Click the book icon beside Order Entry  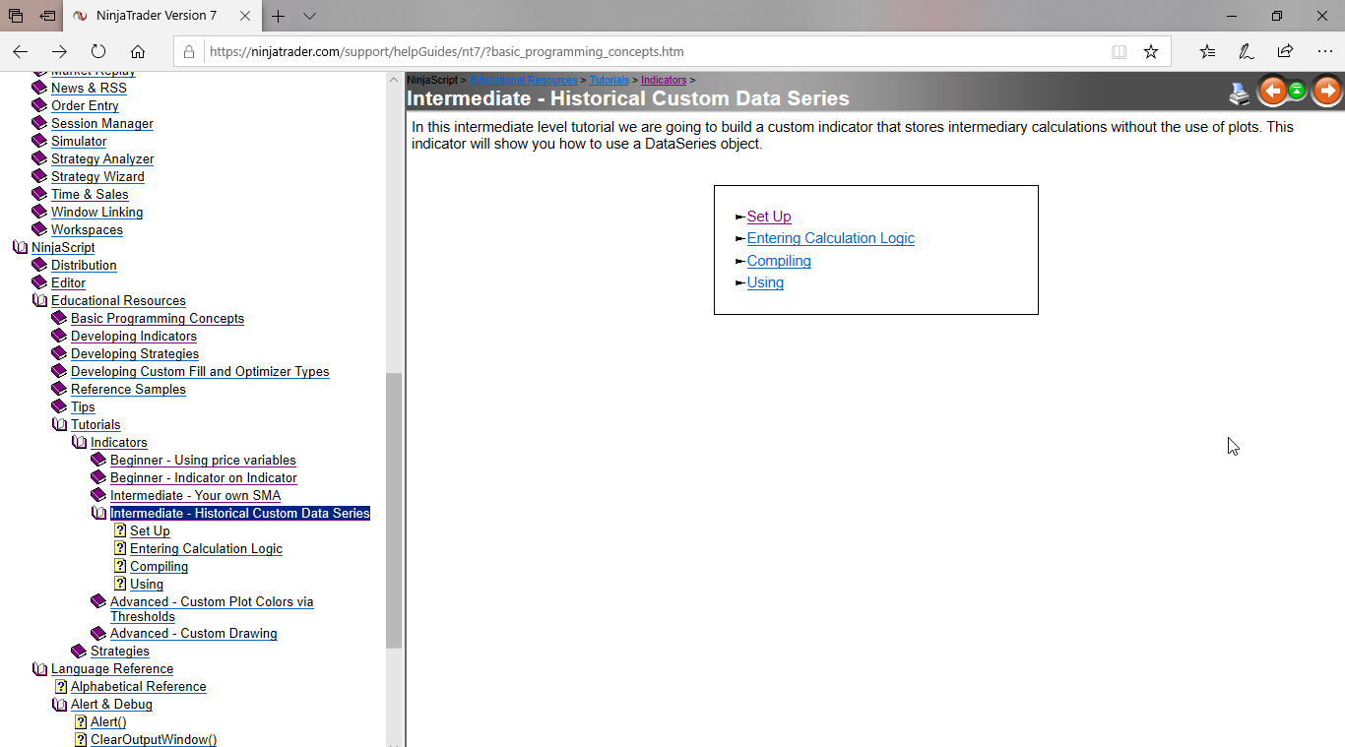click(39, 105)
